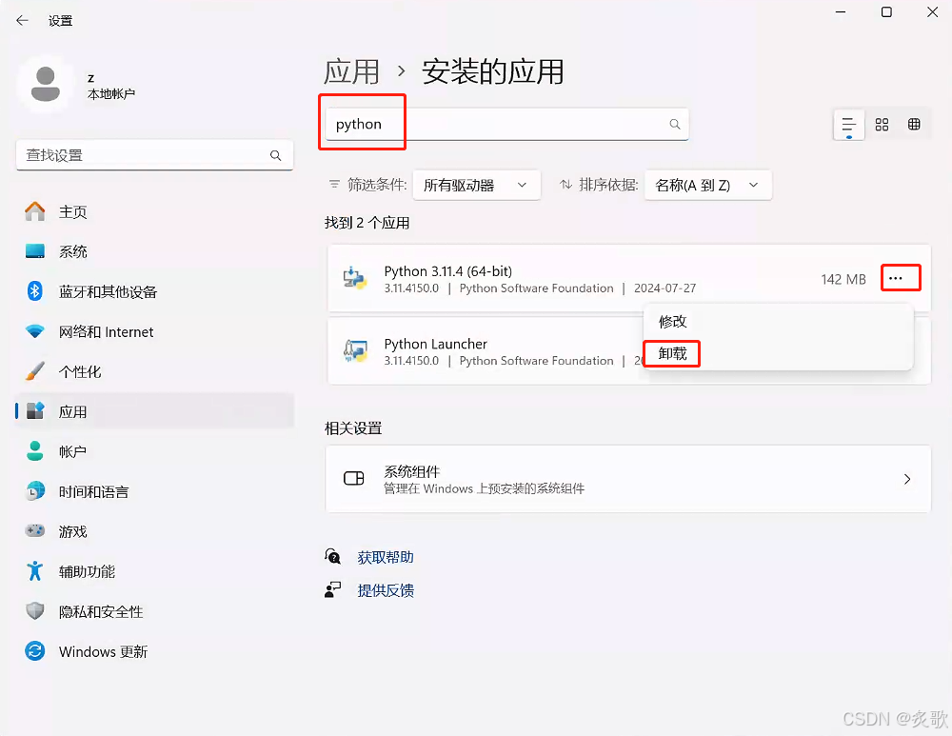Click the 找到 2 个应用 result count

click(367, 223)
